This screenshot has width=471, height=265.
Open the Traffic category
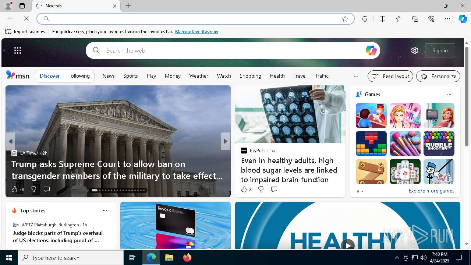(322, 76)
